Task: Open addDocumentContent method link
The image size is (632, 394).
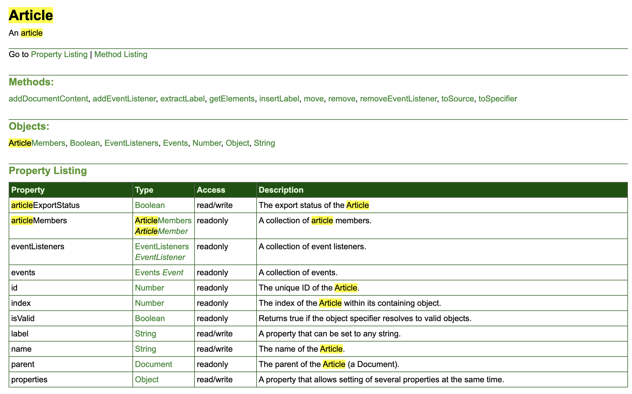Action: pos(48,99)
